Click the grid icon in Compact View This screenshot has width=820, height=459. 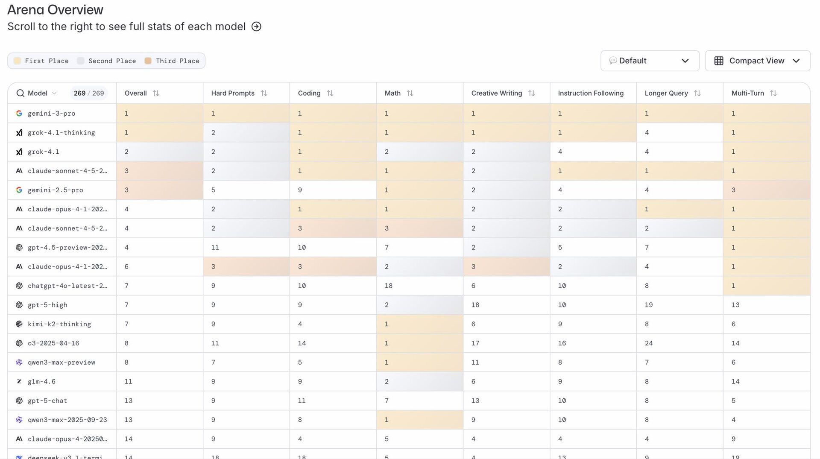(x=719, y=61)
